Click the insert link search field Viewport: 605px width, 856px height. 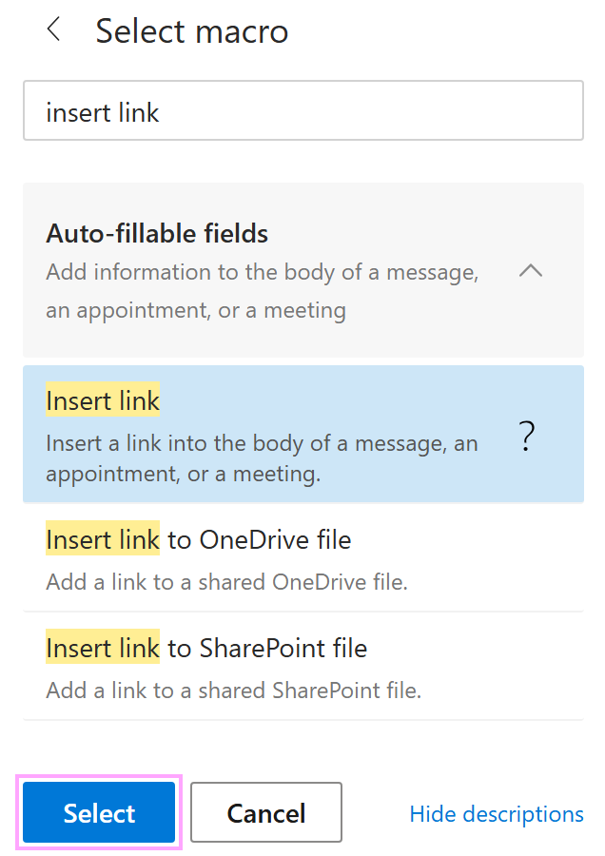coord(302,110)
